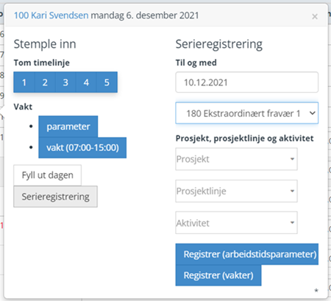Open Serieregistrering from the left panel

point(55,196)
